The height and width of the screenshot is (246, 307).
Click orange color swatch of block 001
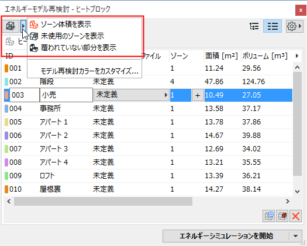click(6, 68)
